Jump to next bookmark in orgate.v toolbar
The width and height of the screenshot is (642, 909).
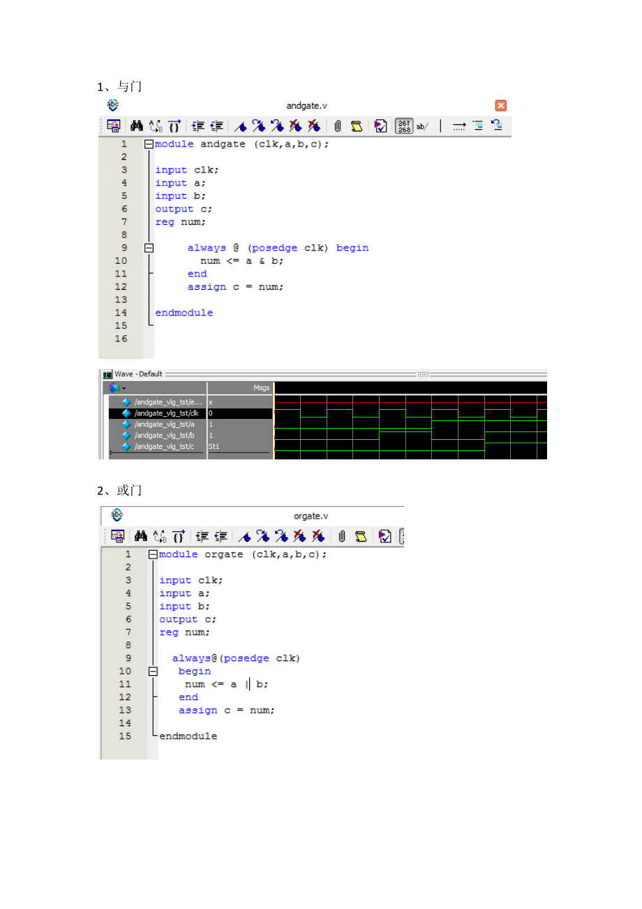click(262, 536)
